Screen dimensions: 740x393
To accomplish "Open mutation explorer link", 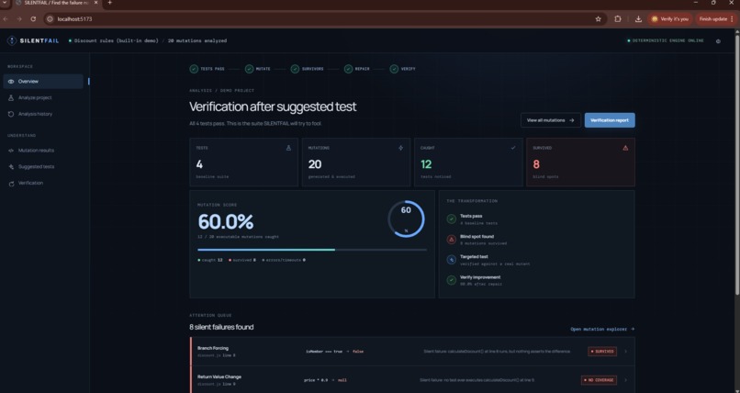I will pos(602,329).
